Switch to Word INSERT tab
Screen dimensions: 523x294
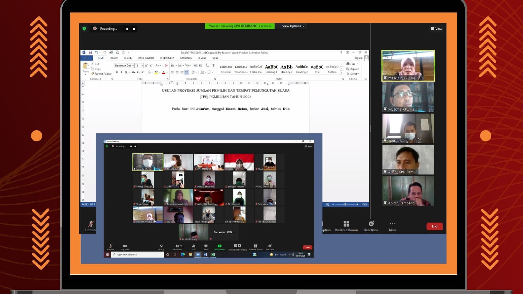click(x=114, y=58)
